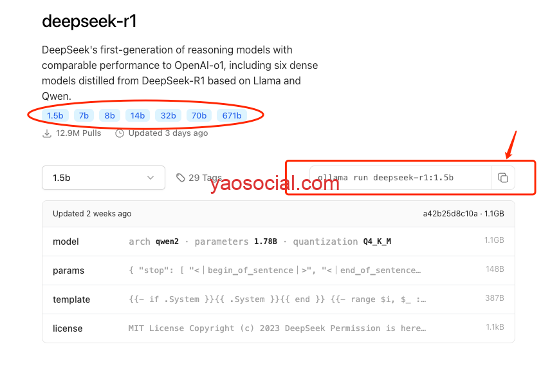Screen dimensions: 550x369
Task: Open the model file row
Action: pos(278,241)
